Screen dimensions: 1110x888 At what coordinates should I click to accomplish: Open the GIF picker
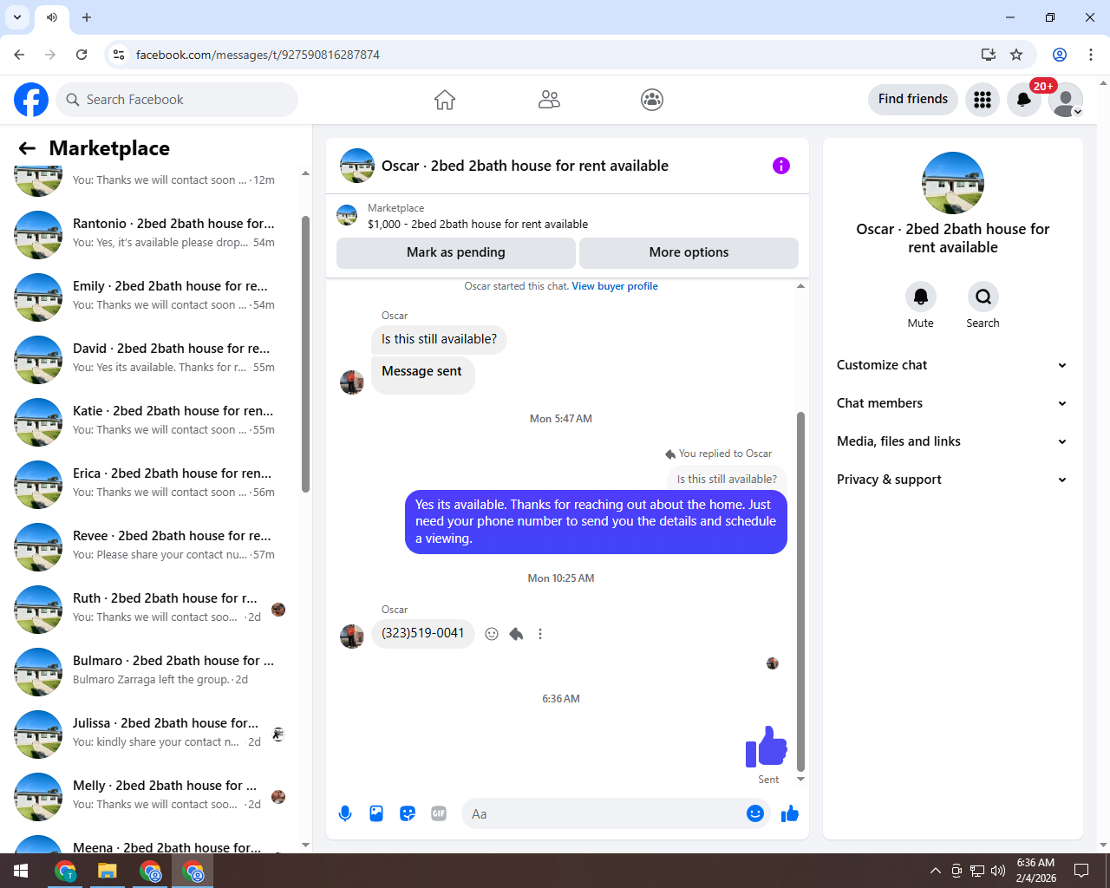439,813
